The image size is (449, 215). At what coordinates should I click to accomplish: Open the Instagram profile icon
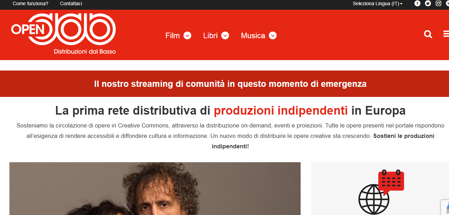point(439,3)
